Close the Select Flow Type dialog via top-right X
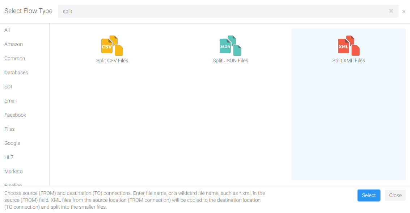The image size is (410, 213). click(x=404, y=12)
